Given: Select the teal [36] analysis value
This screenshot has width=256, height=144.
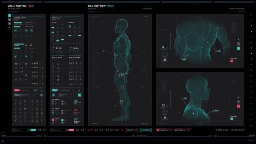Looking at the screenshot, I should click(x=76, y=101).
